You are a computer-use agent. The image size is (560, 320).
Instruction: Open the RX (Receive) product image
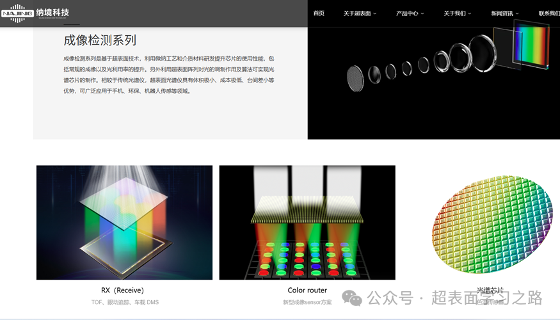pos(124,222)
